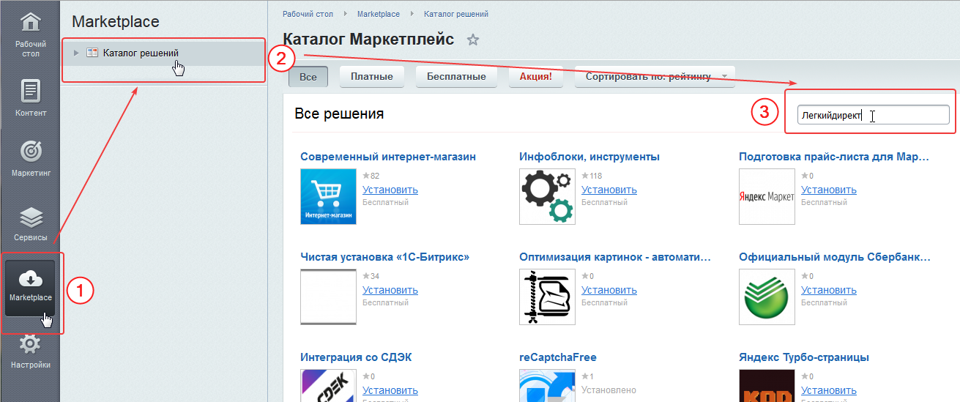Click the Сбербанк green logo thumbnail
Viewport: 960px width, 402px height.
(767, 297)
